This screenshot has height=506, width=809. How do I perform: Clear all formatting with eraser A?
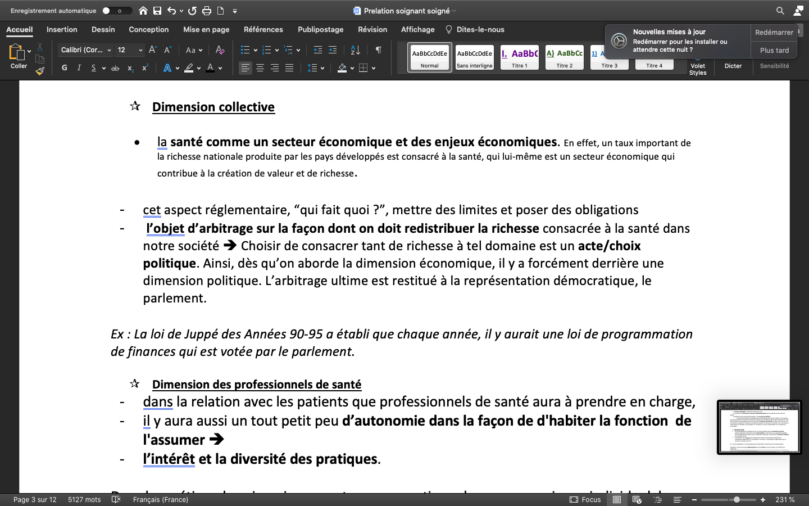pos(220,50)
